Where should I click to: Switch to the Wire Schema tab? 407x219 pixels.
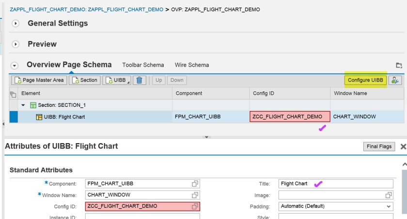pos(192,65)
